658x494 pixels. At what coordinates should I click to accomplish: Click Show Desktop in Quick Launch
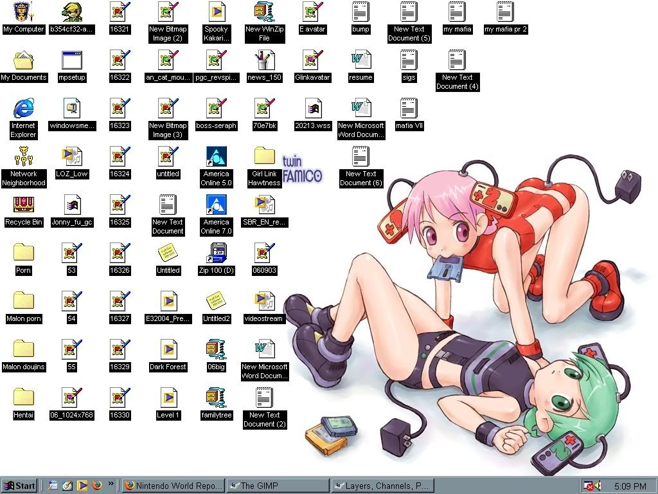(67, 486)
